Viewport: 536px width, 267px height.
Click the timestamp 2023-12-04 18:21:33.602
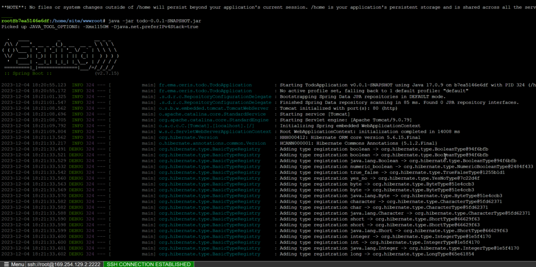tap(34, 254)
